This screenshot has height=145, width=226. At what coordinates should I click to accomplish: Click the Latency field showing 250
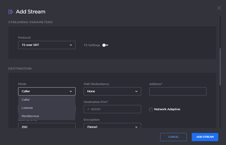pos(47,126)
